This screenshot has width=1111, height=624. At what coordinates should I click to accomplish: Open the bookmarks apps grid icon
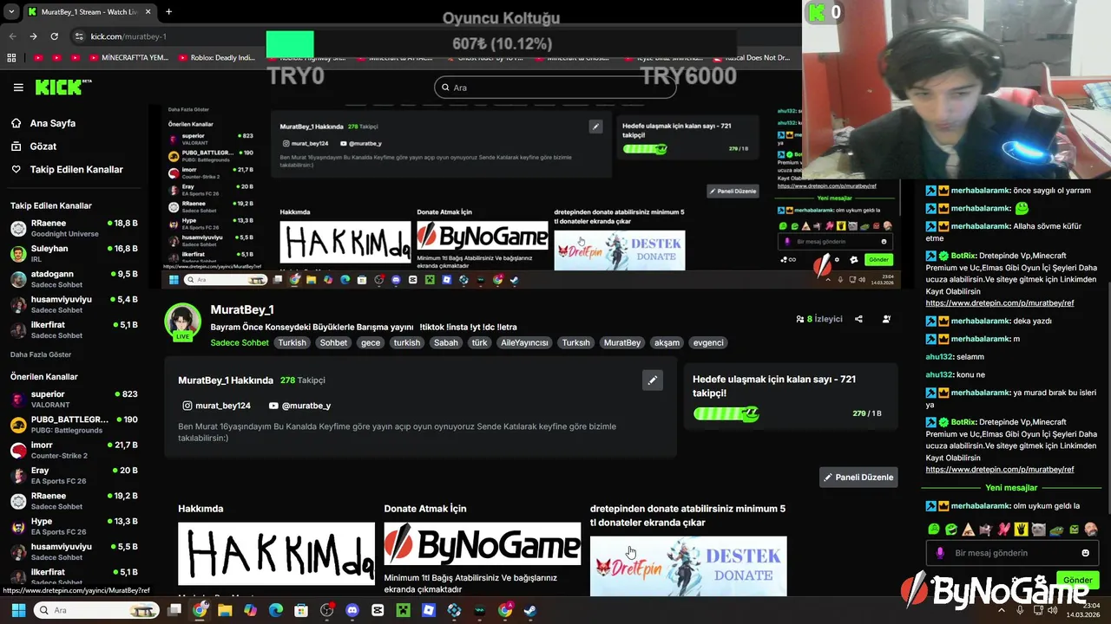click(11, 58)
